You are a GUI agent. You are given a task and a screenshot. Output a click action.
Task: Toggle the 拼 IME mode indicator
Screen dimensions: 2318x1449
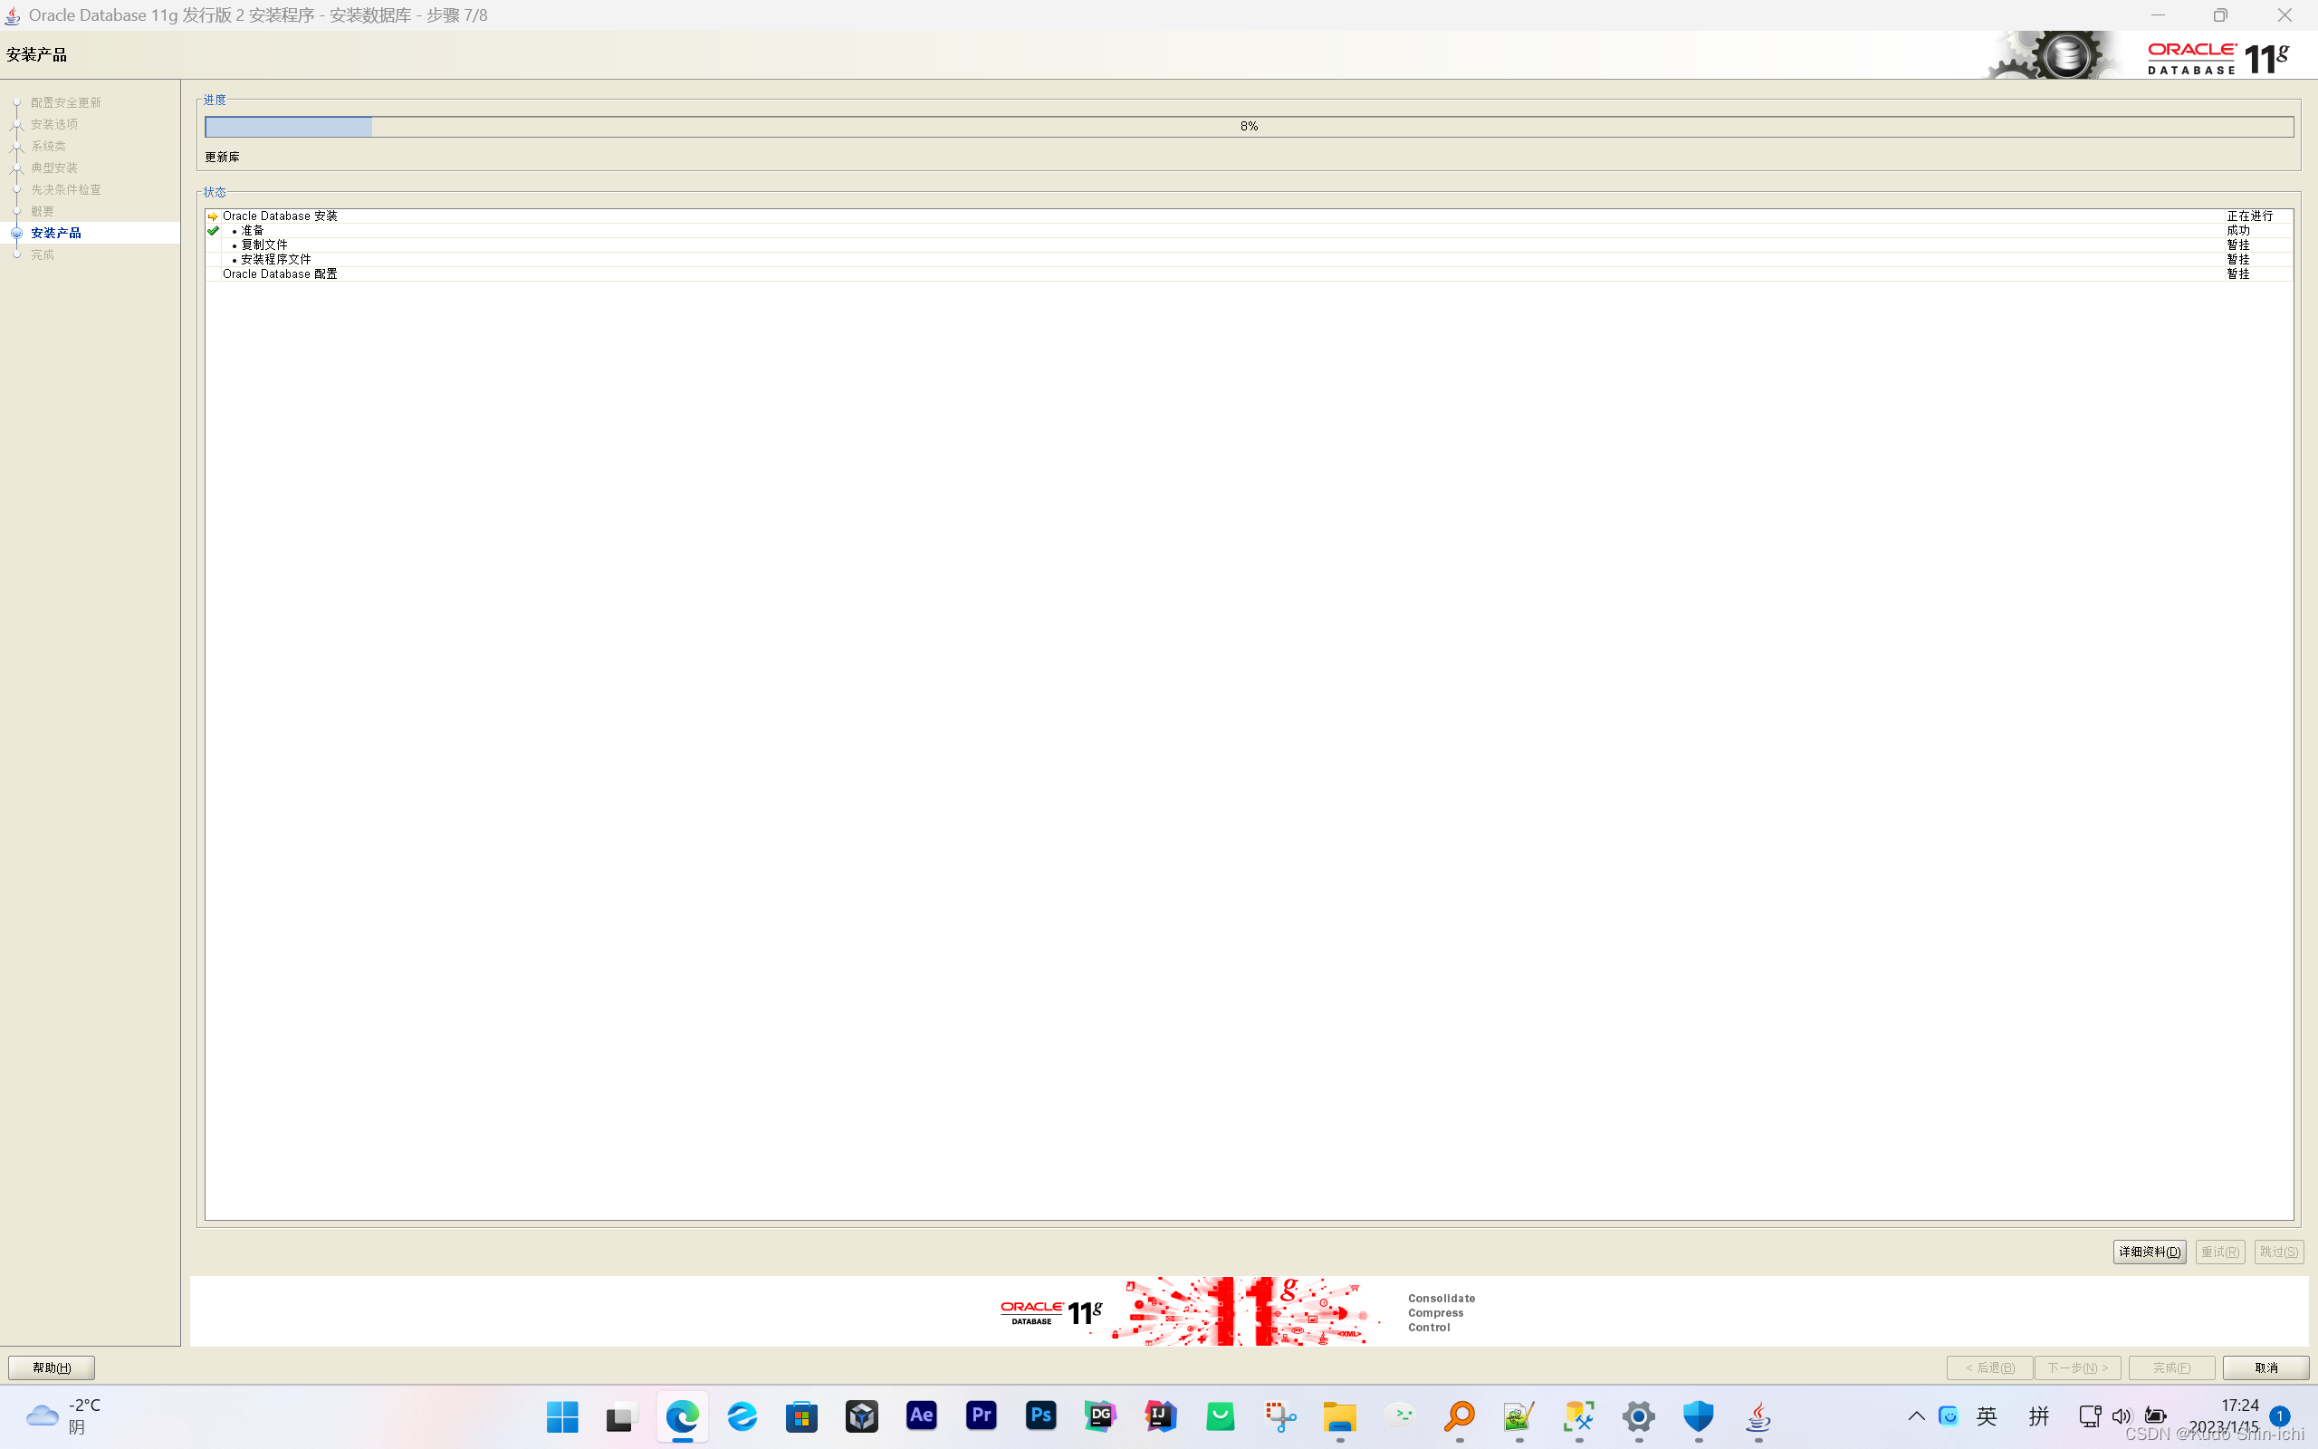[x=2039, y=1415]
